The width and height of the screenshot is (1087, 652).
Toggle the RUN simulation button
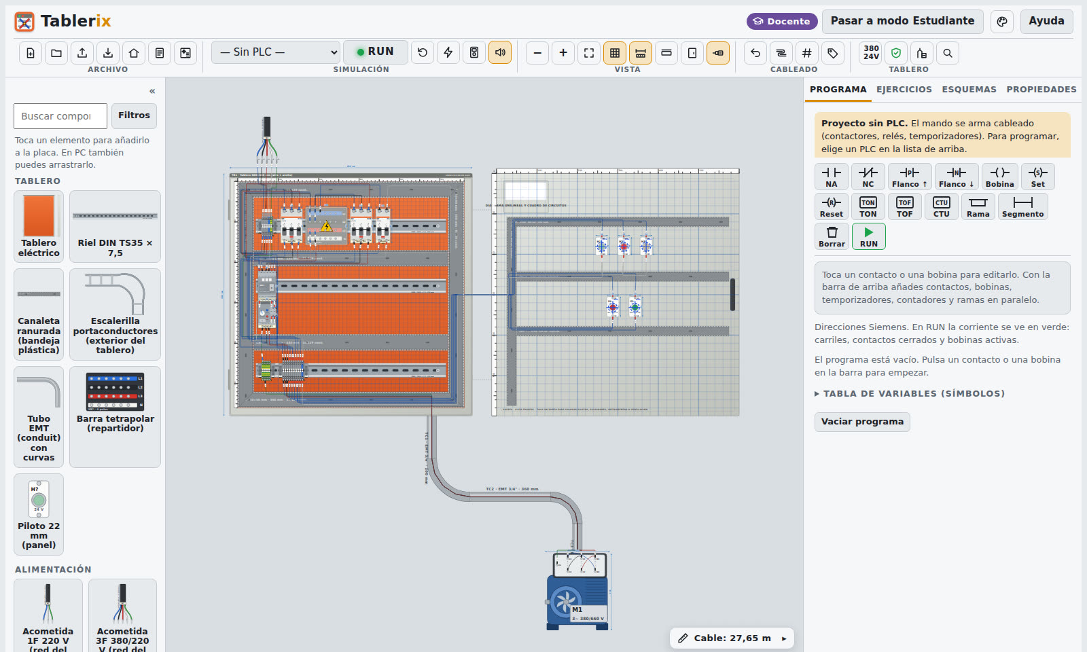point(376,52)
